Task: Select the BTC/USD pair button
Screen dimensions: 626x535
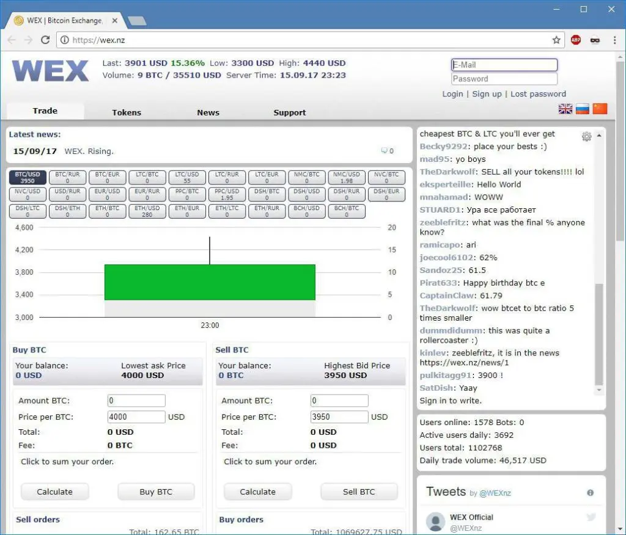Action: tap(28, 178)
